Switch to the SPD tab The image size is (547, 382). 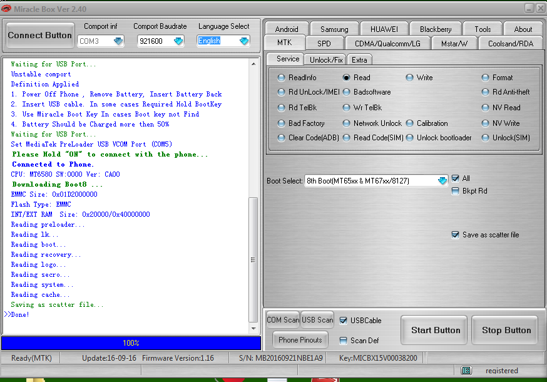pyautogui.click(x=324, y=44)
